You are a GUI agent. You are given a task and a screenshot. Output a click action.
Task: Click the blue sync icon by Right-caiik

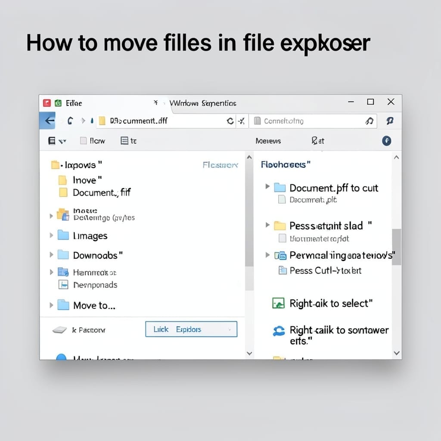click(279, 331)
